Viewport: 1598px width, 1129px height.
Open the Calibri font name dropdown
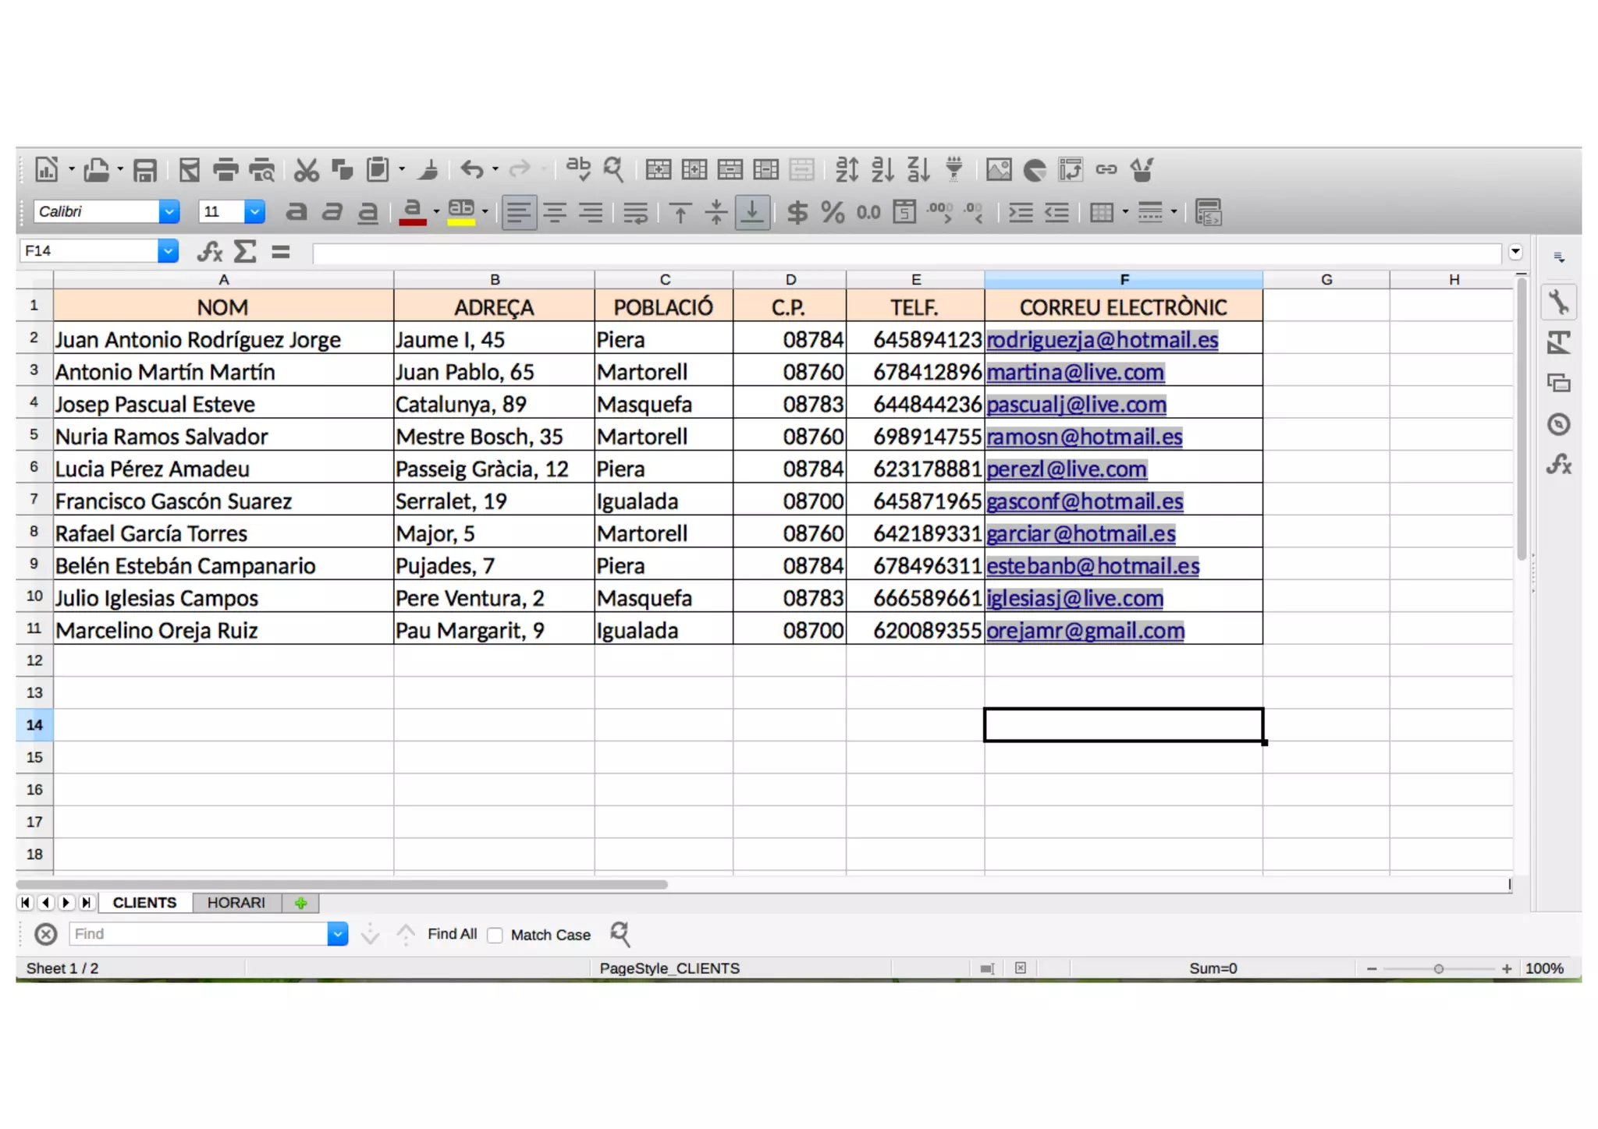tap(169, 211)
